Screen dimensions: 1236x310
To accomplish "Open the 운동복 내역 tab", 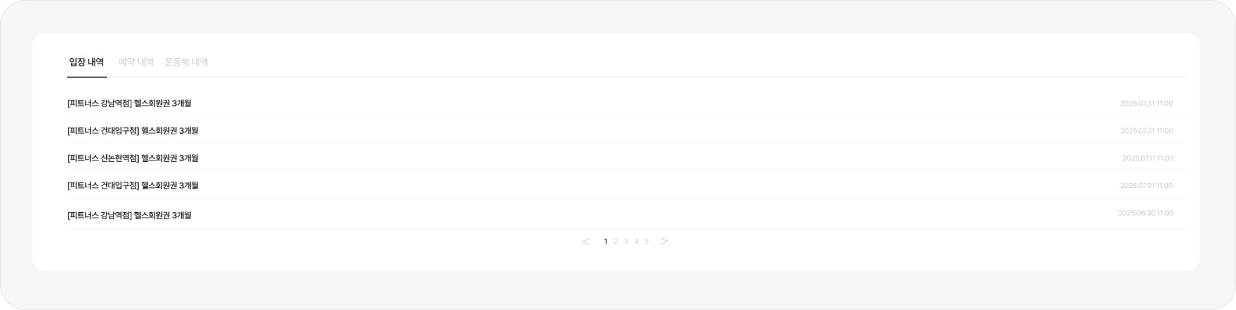I will [x=187, y=62].
